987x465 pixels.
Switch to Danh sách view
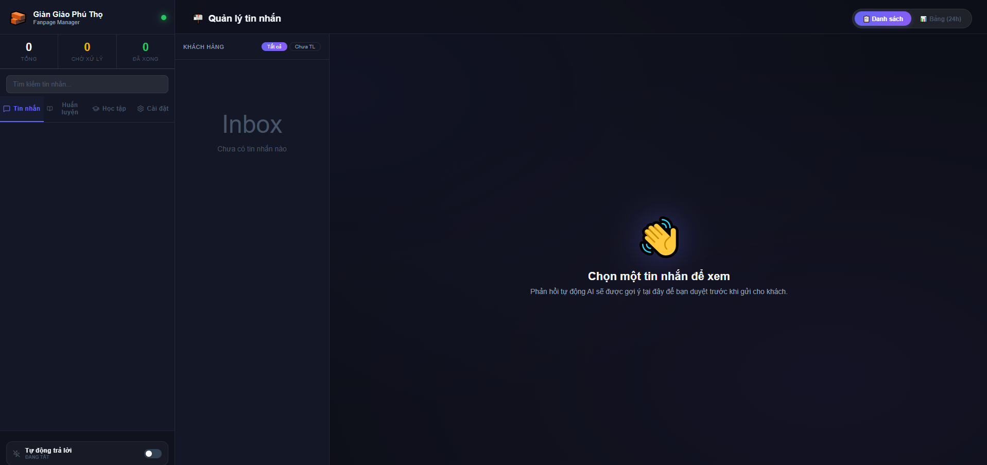point(883,19)
